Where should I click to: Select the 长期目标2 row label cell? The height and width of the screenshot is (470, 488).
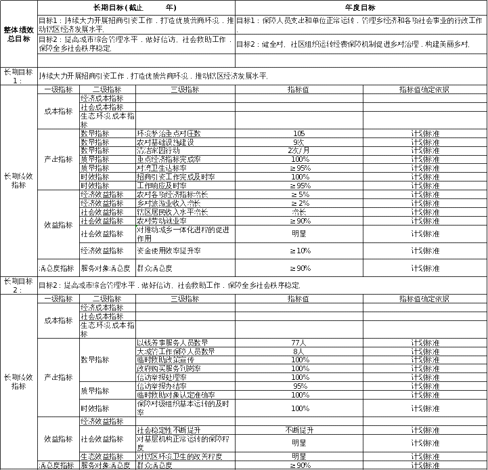(x=18, y=285)
